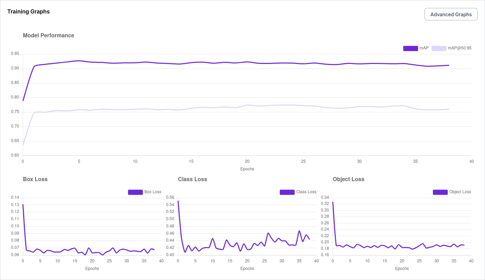Click the Epochs label under Class Loss chart

(247, 269)
